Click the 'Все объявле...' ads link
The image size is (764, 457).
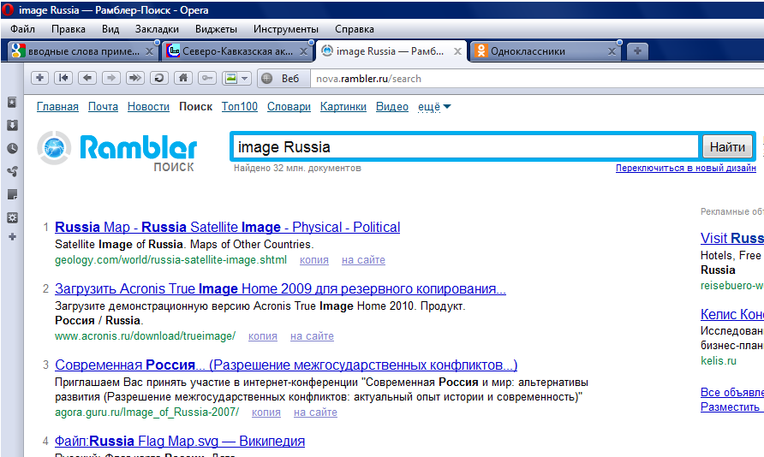[731, 392]
